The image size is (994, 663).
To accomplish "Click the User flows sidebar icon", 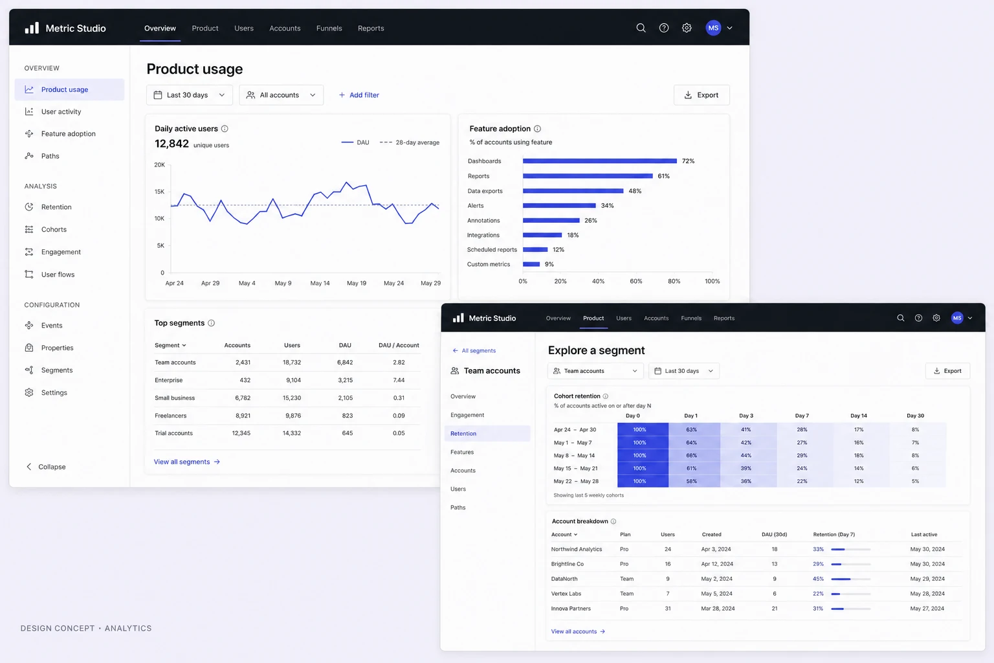I will [x=29, y=275].
